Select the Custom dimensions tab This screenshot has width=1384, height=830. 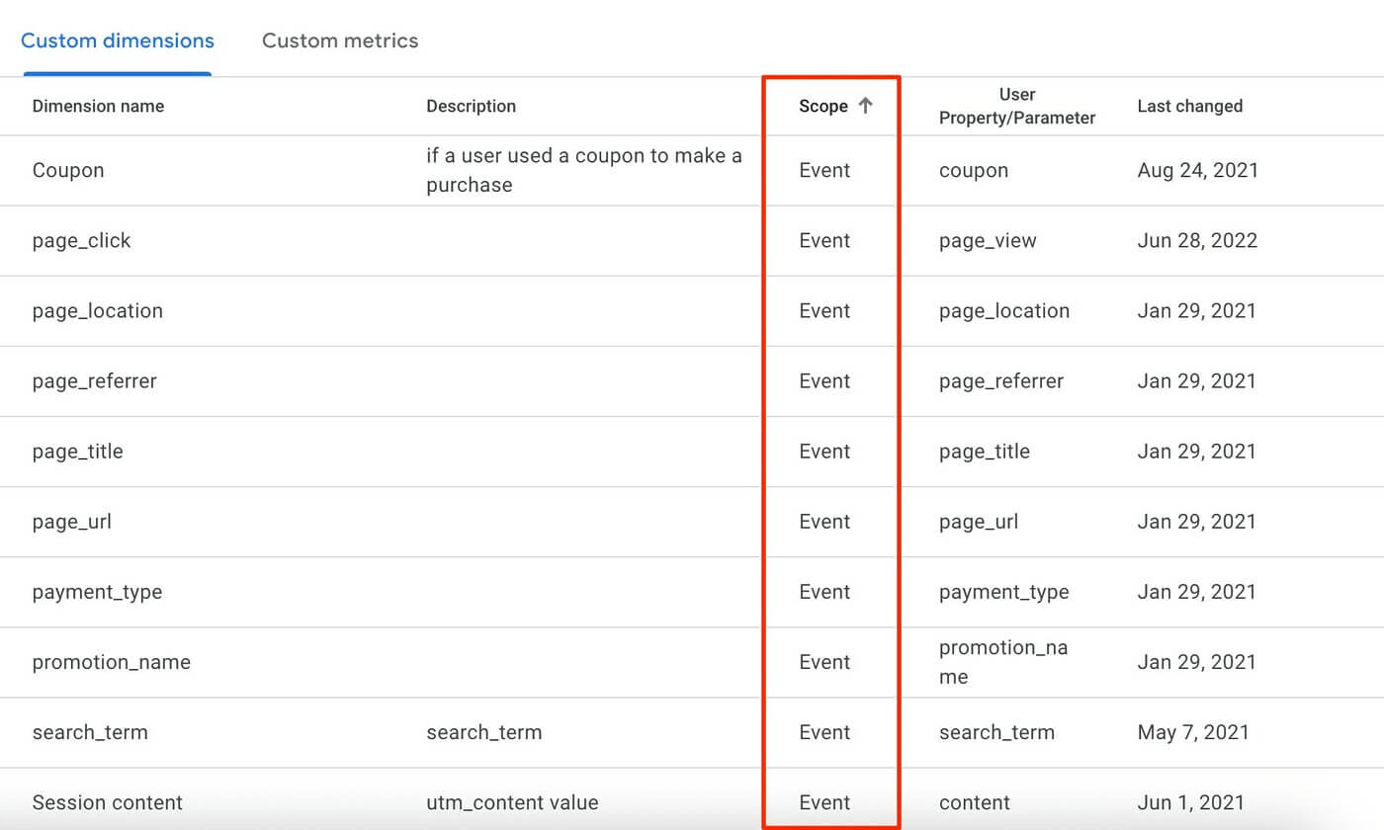pos(117,41)
